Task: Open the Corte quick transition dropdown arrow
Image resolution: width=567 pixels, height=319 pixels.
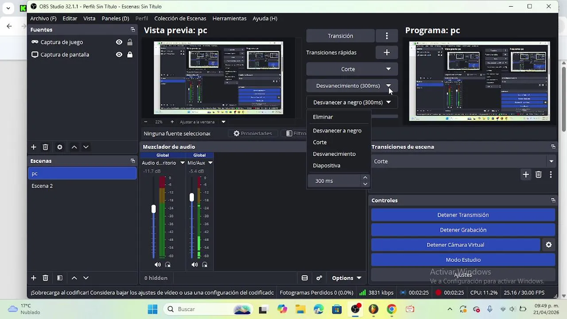Action: pyautogui.click(x=388, y=69)
